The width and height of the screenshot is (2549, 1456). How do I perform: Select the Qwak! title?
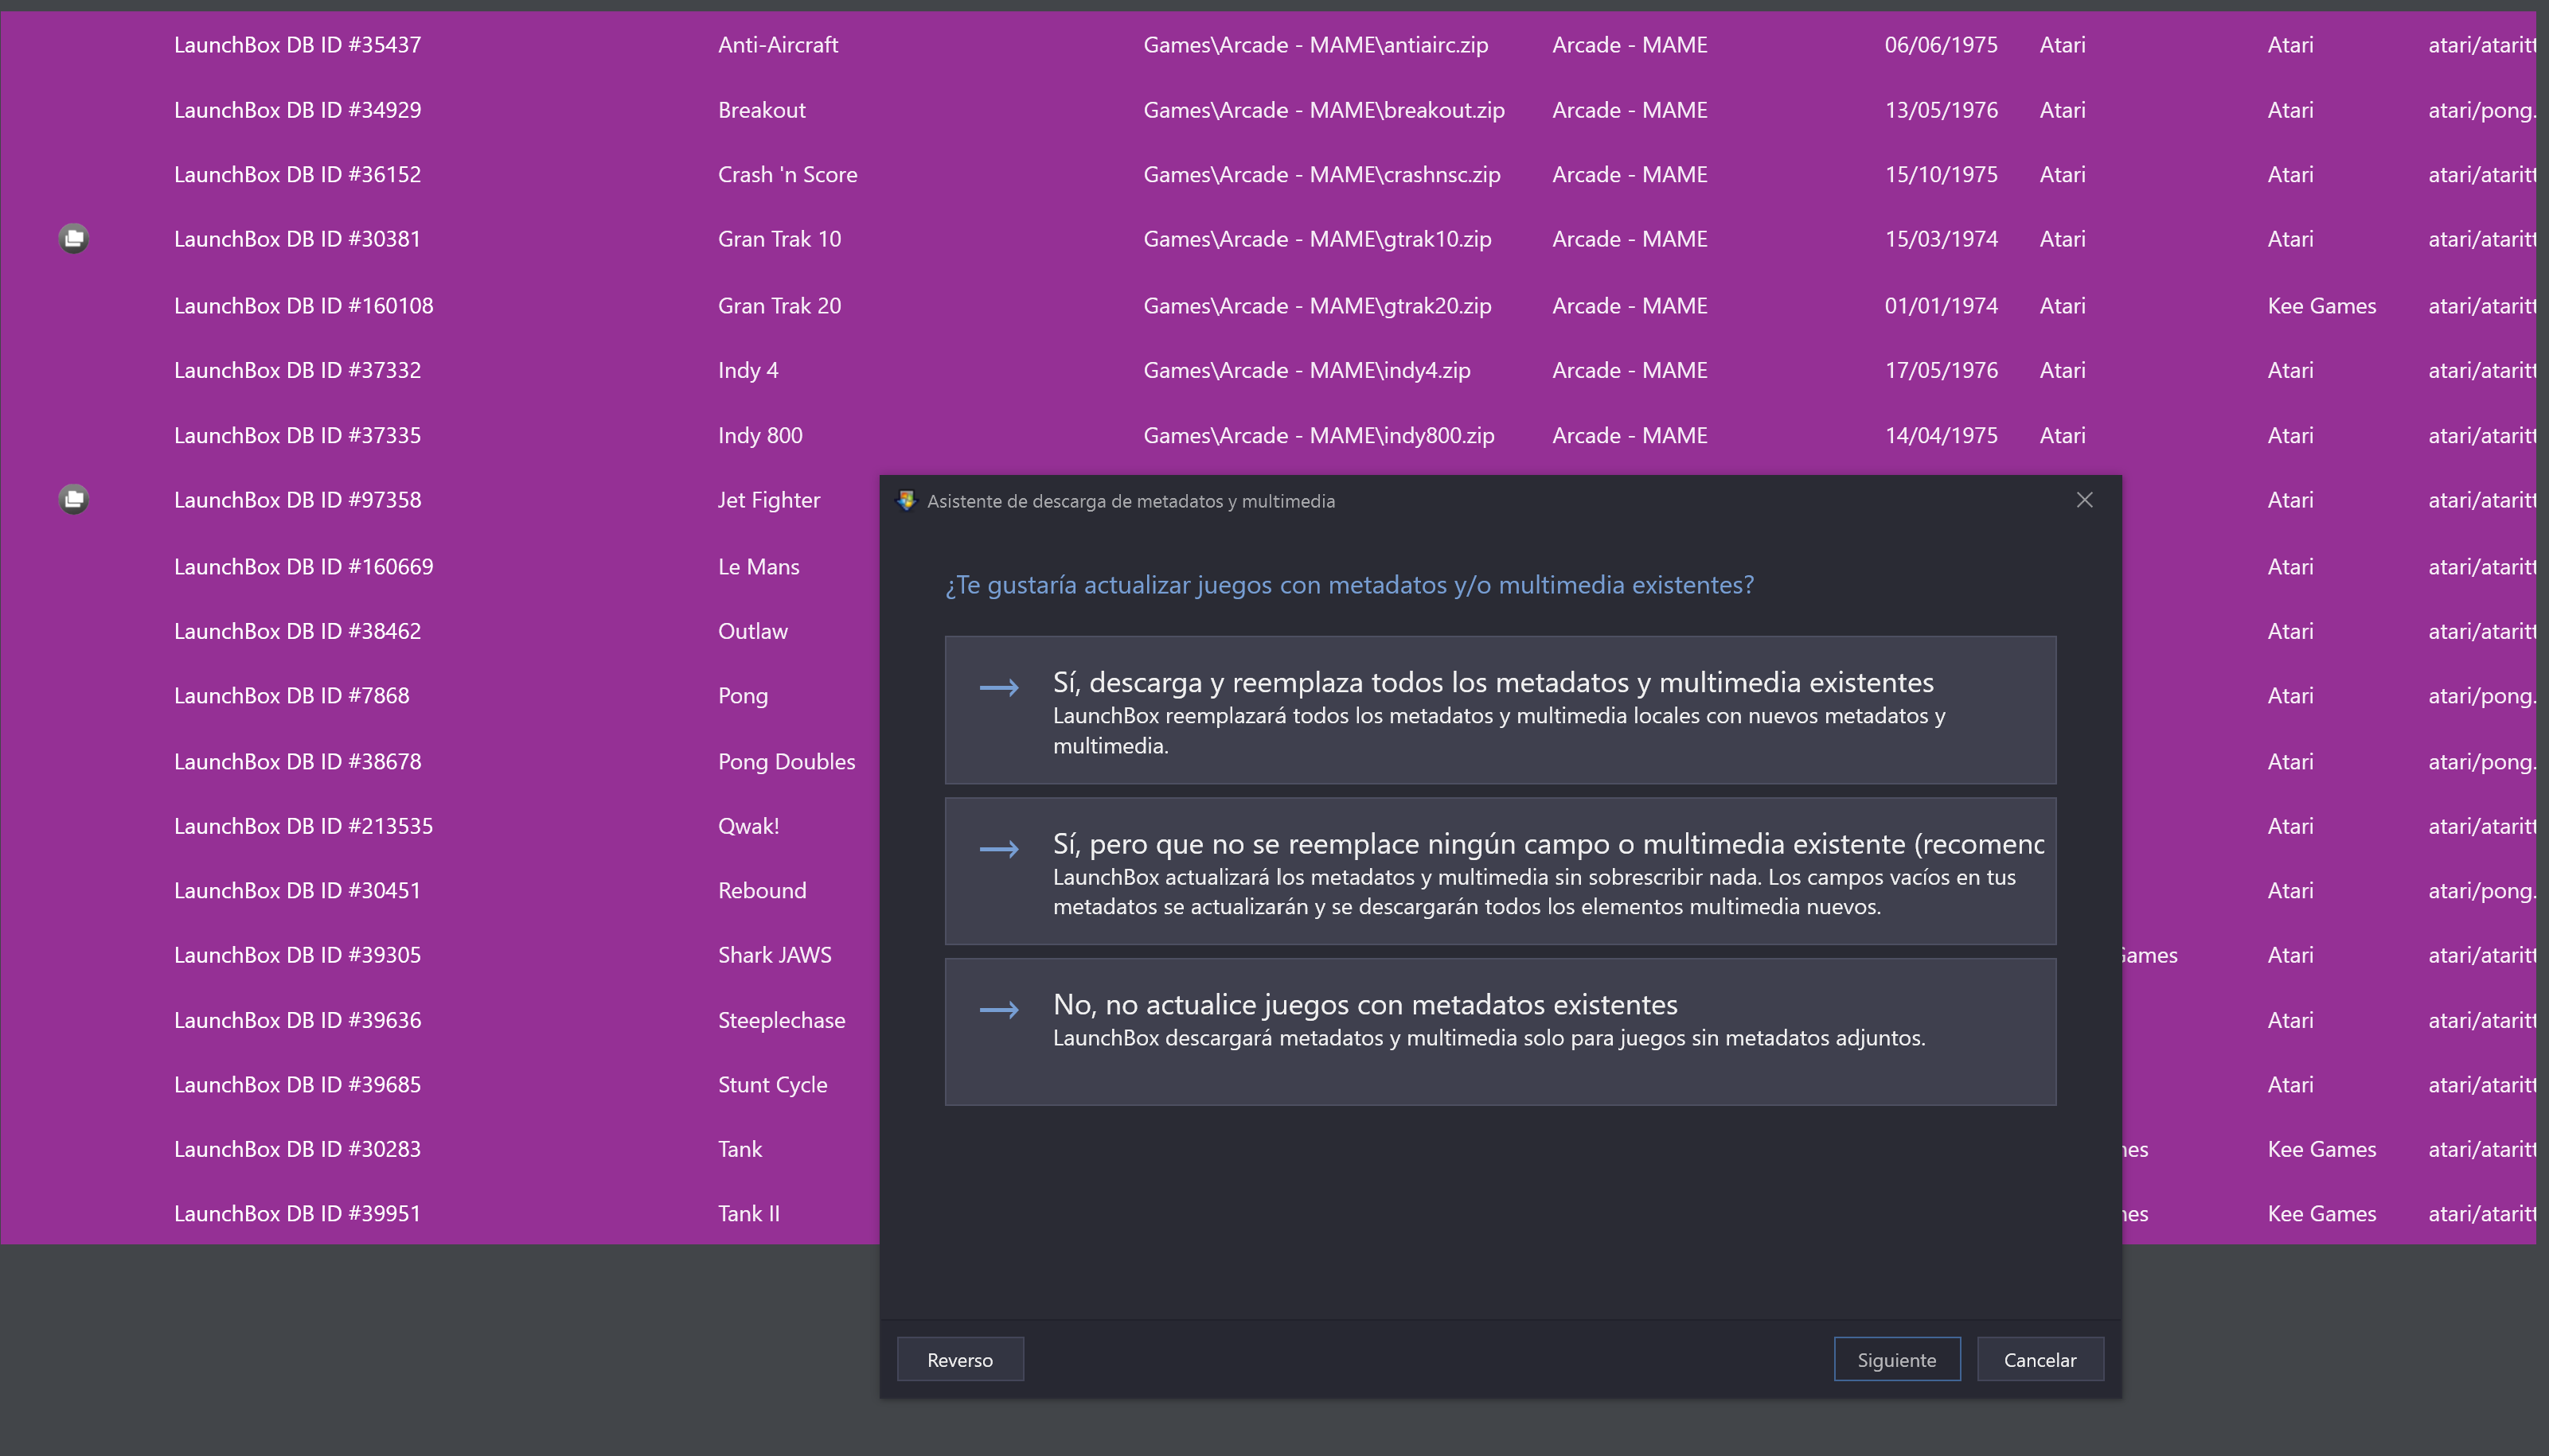click(x=748, y=826)
